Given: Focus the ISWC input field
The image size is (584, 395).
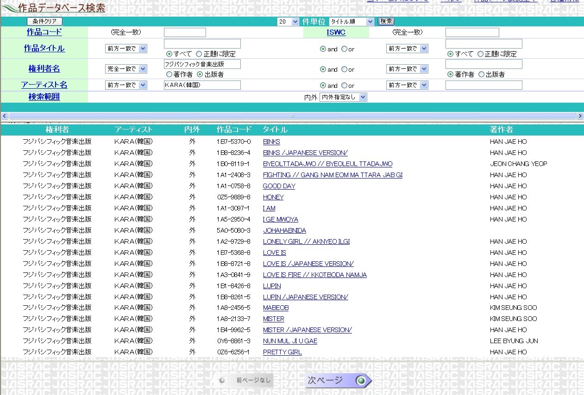Looking at the screenshot, I should click(x=472, y=32).
